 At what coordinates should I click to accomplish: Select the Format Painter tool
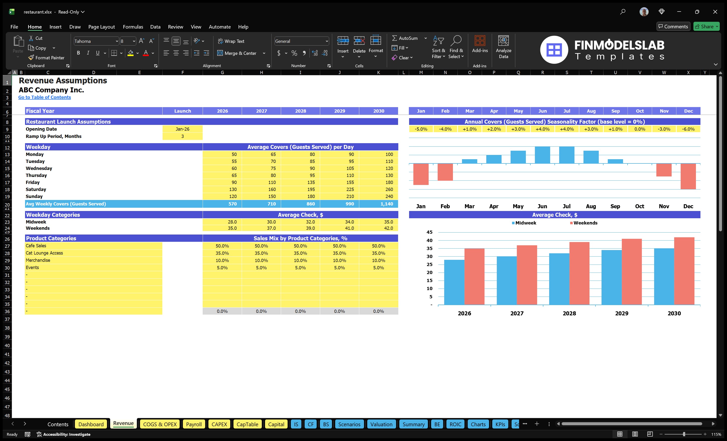coord(46,58)
